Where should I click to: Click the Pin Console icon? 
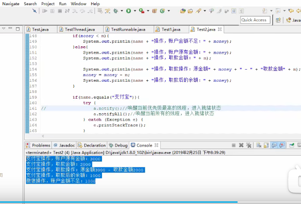pyautogui.click(x=292, y=145)
